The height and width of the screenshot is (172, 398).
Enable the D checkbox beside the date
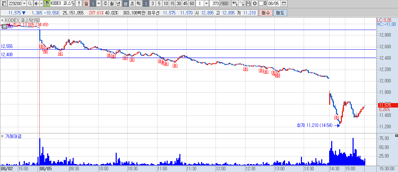click(261, 3)
